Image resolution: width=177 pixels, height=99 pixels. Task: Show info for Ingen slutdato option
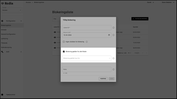coord(87,42)
